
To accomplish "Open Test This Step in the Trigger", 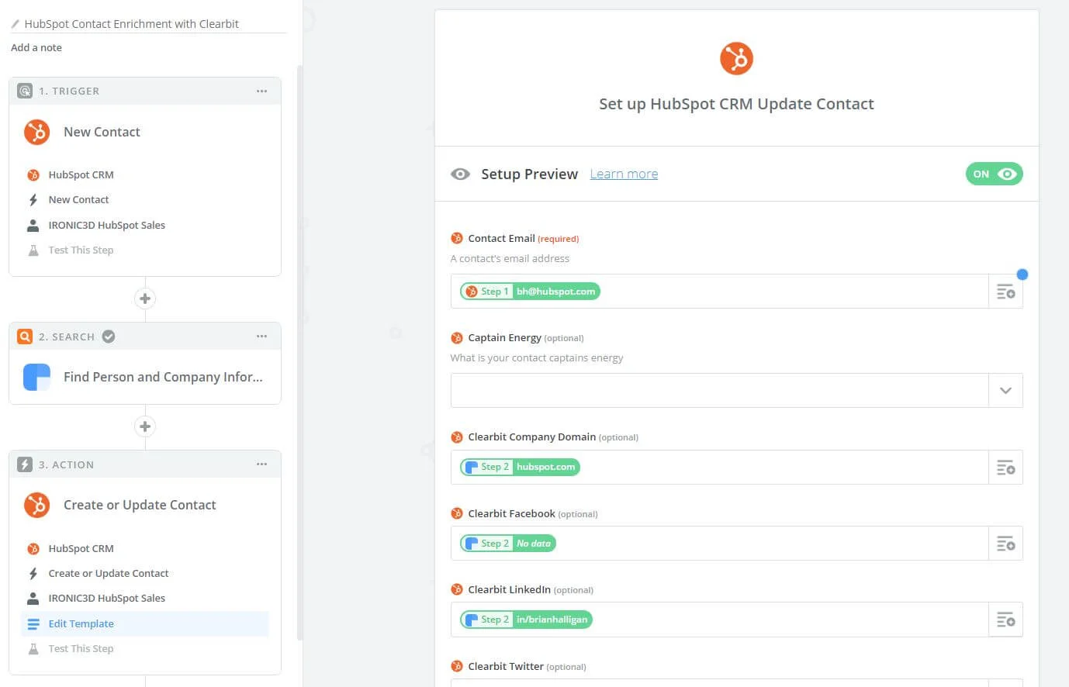I will coord(81,250).
